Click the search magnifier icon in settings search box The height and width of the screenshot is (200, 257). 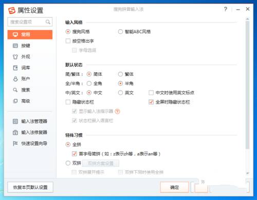pyautogui.click(x=48, y=22)
